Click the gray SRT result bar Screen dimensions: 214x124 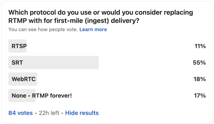(53, 63)
